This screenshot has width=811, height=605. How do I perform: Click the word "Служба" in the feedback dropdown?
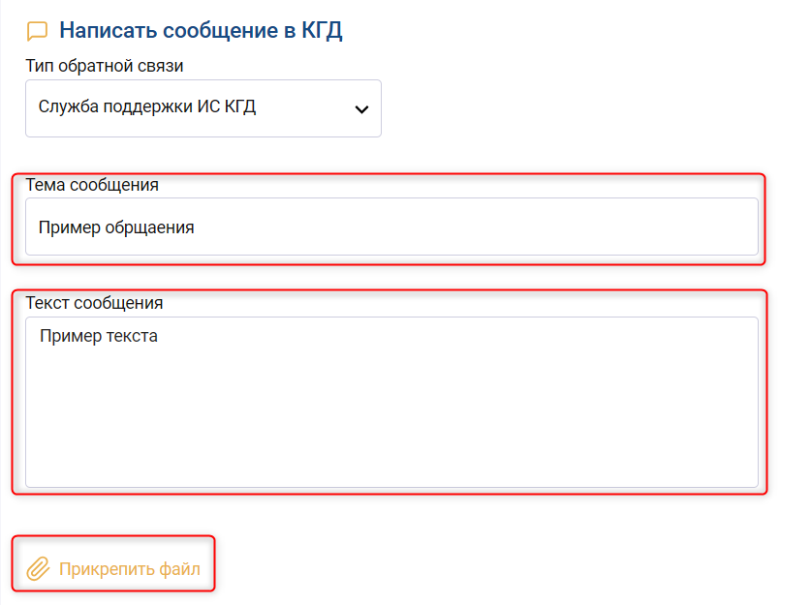tap(66, 106)
